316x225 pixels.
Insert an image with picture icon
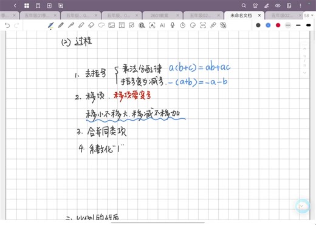[112, 25]
